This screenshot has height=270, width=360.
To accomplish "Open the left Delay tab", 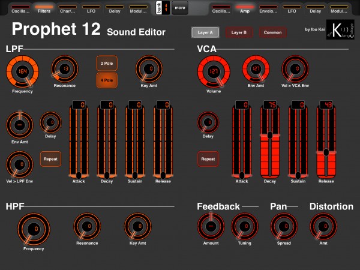I will [115, 9].
